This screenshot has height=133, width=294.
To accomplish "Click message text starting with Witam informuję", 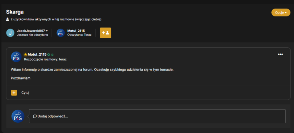I will (x=92, y=70).
